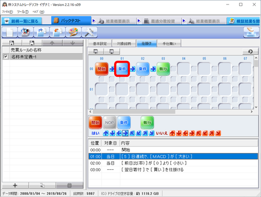Select the 名称未定義-1 rule row
Screen dimensions: 261x197
(x=42, y=57)
